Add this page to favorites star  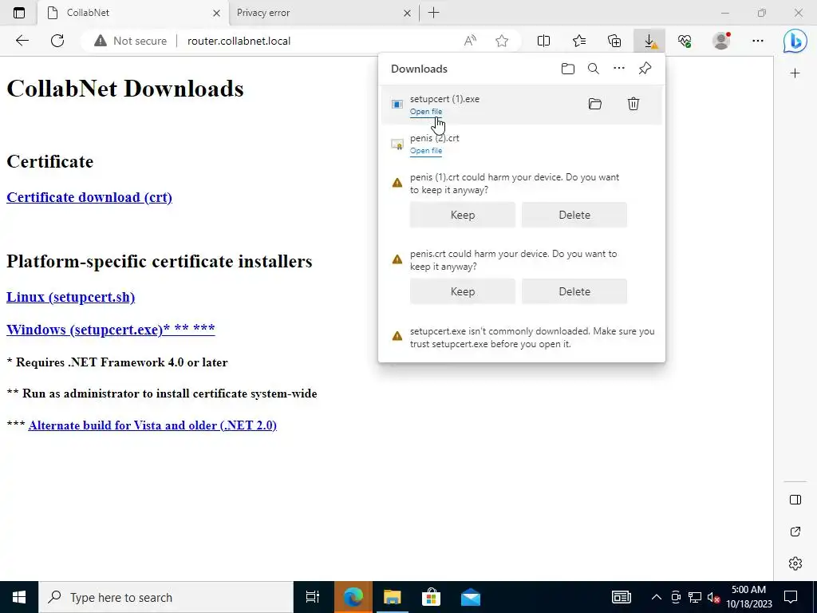point(502,41)
